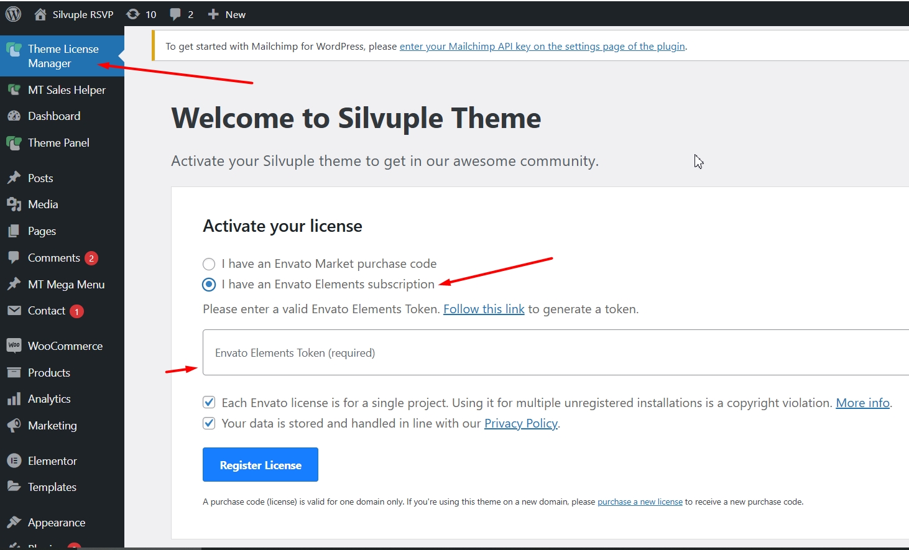Open Posts menu label
Screen dimensions: 909x550
(40, 178)
